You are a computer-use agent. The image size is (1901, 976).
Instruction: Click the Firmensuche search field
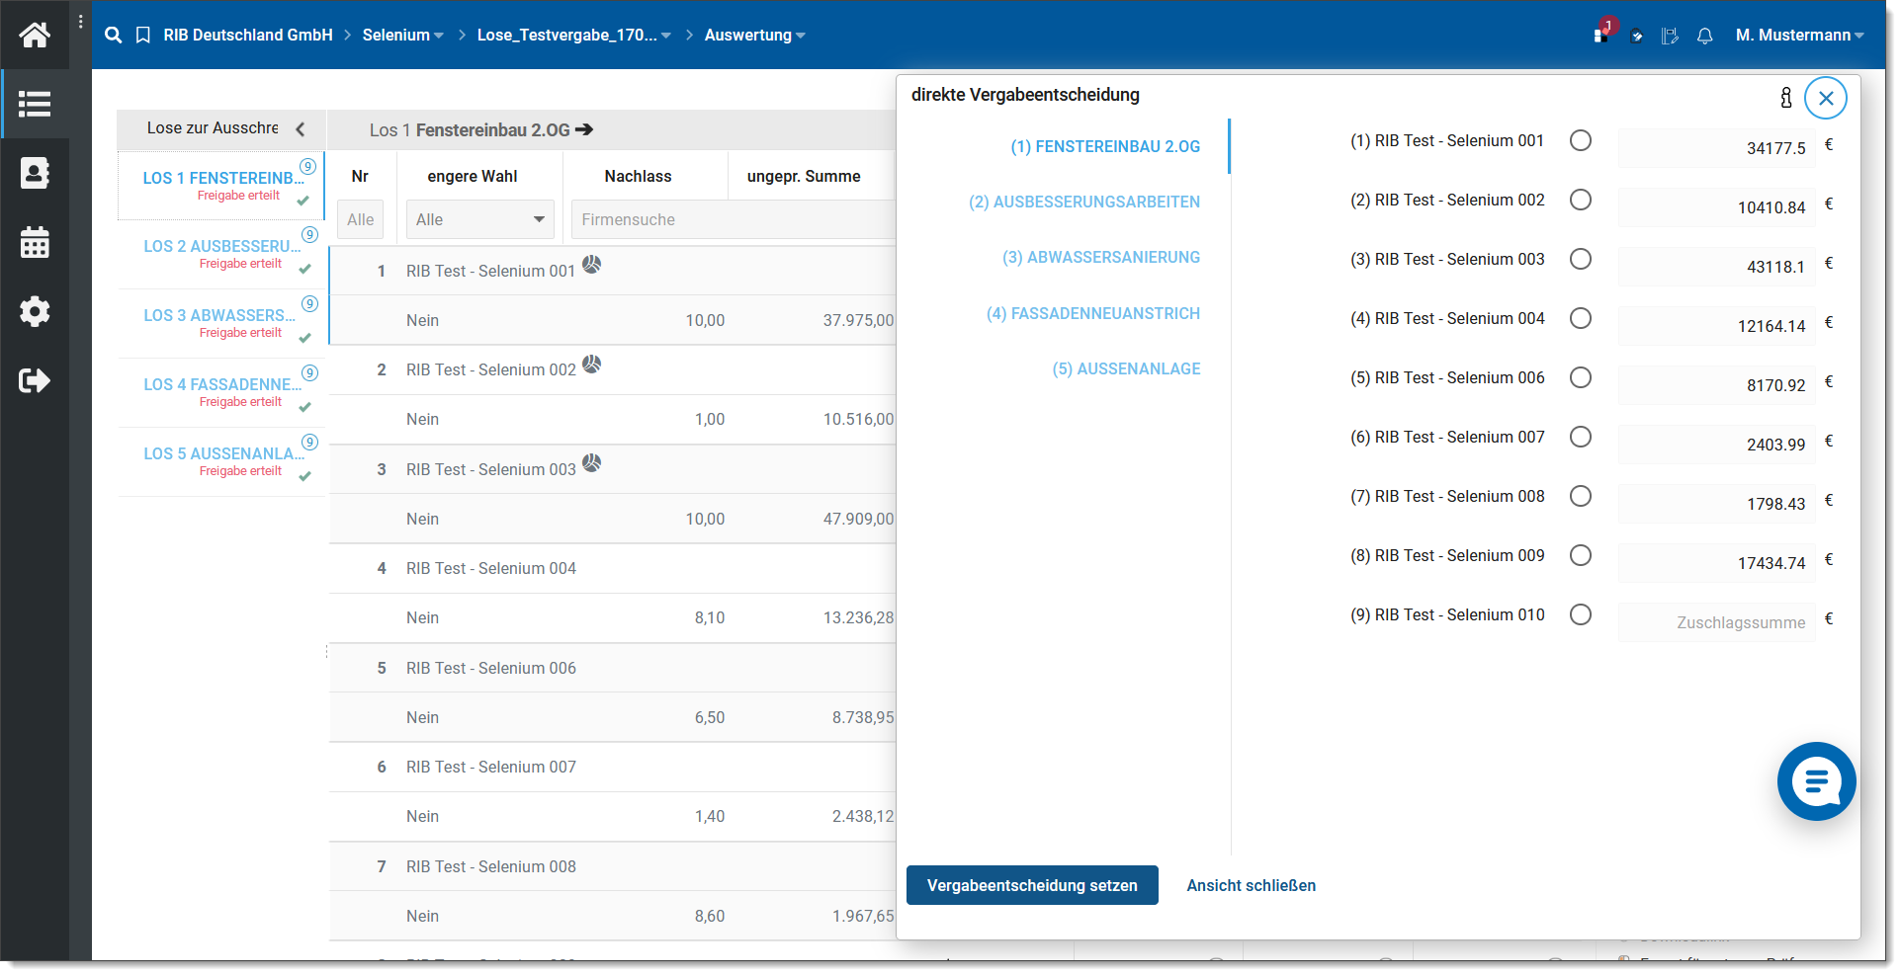pos(734,219)
